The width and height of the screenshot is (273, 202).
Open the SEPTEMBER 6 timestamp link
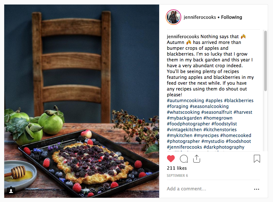[x=177, y=175]
